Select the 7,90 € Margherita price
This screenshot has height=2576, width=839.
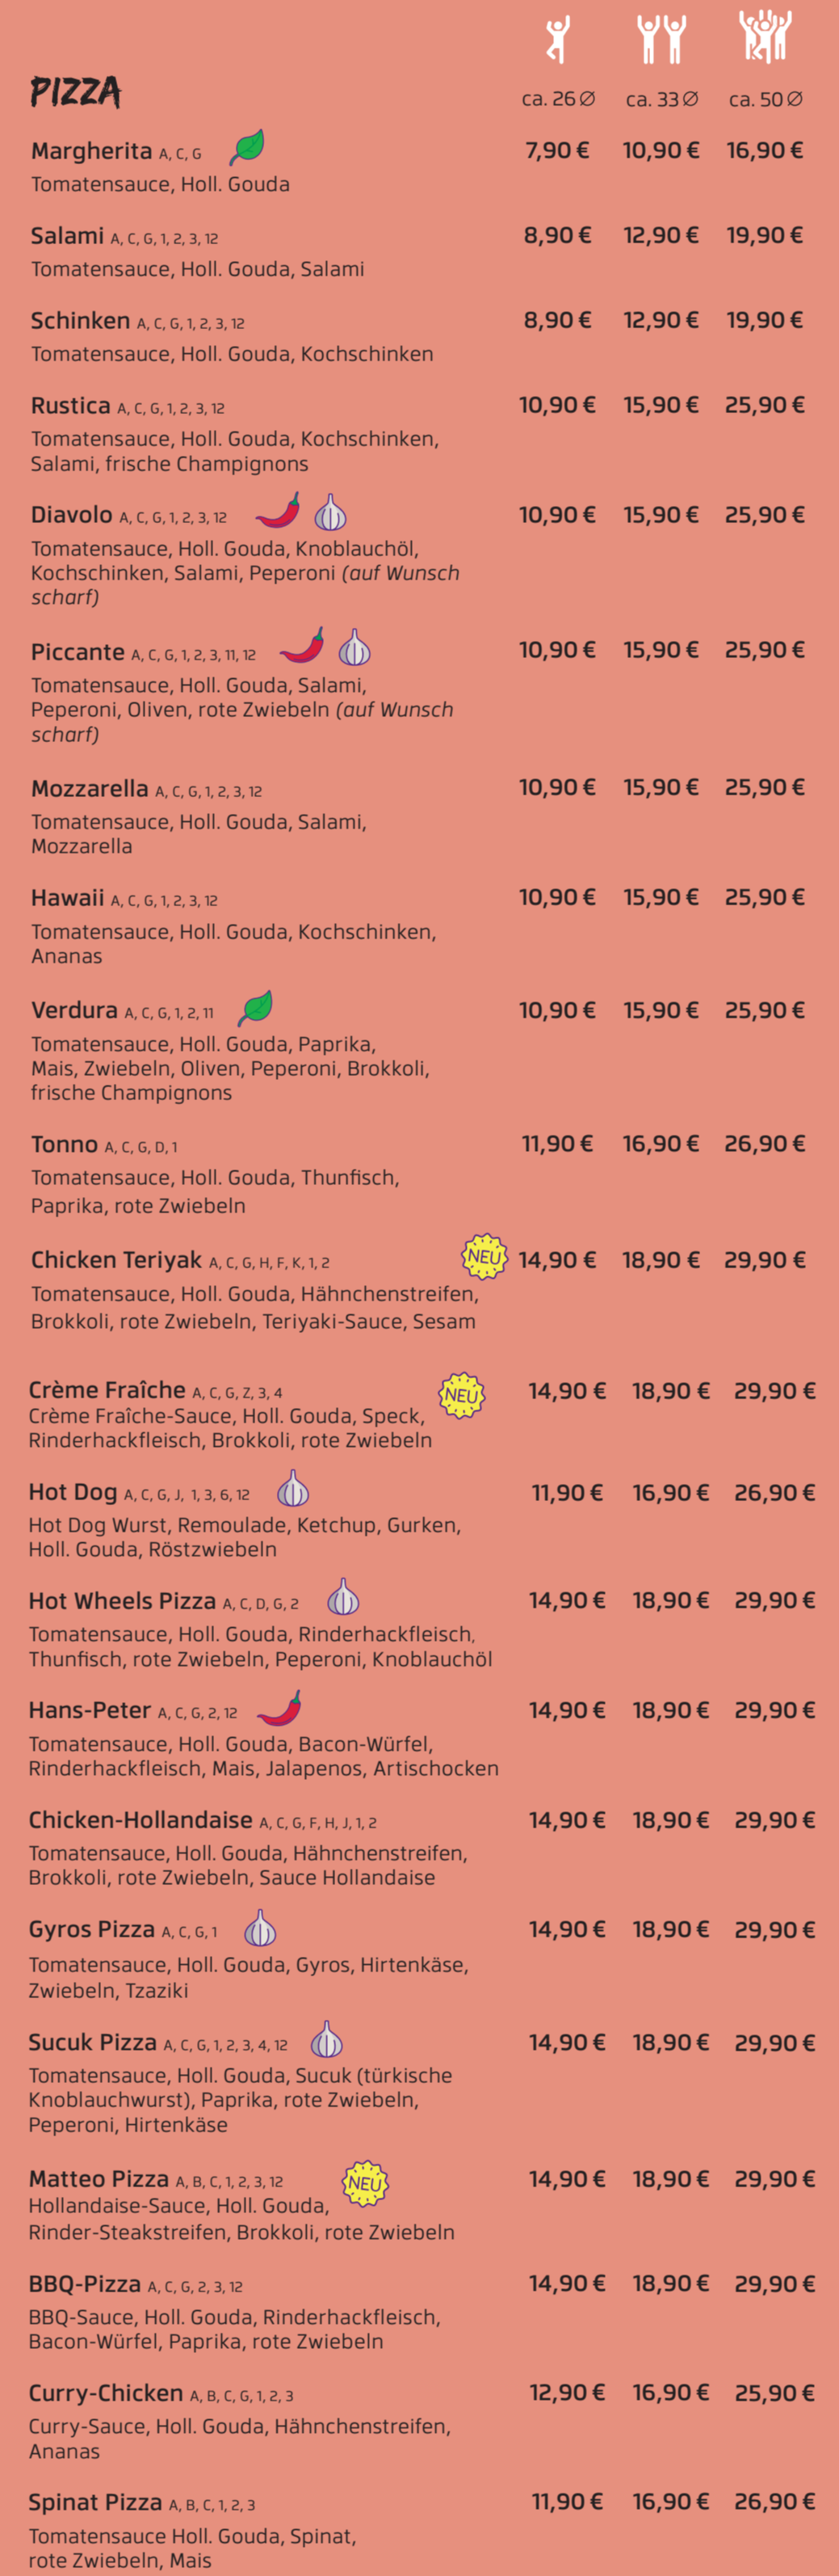(x=557, y=151)
